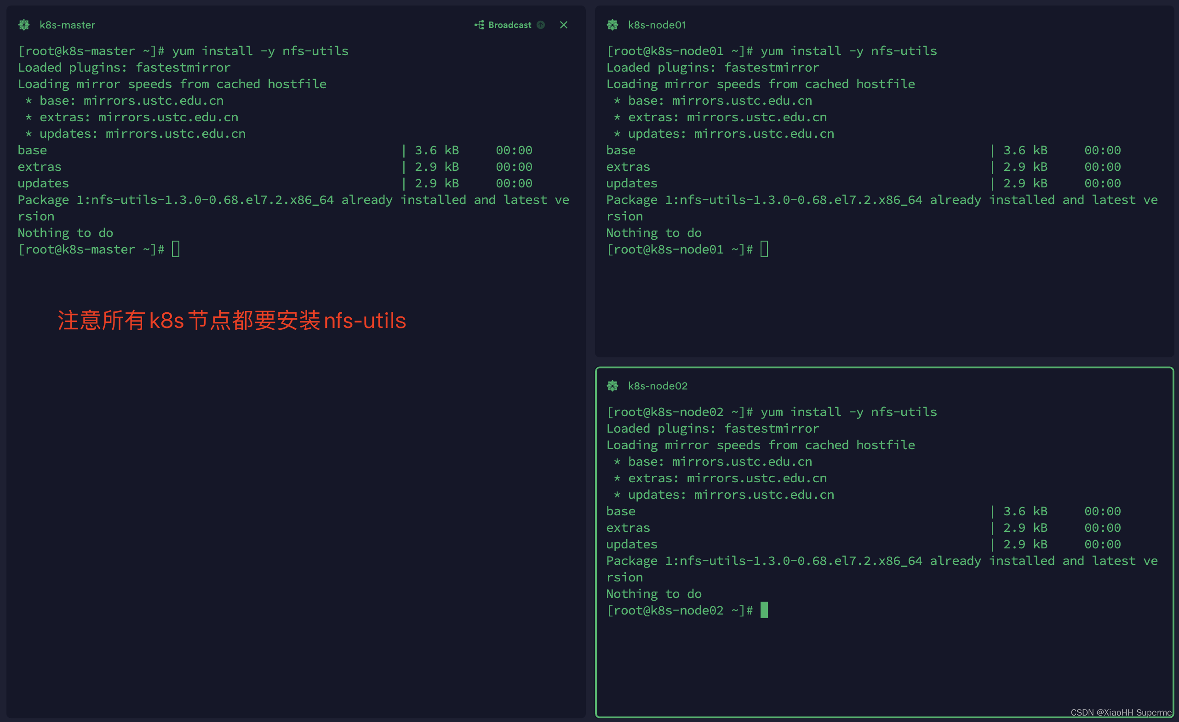
Task: Close the k8s-master terminal pane
Action: click(x=564, y=25)
